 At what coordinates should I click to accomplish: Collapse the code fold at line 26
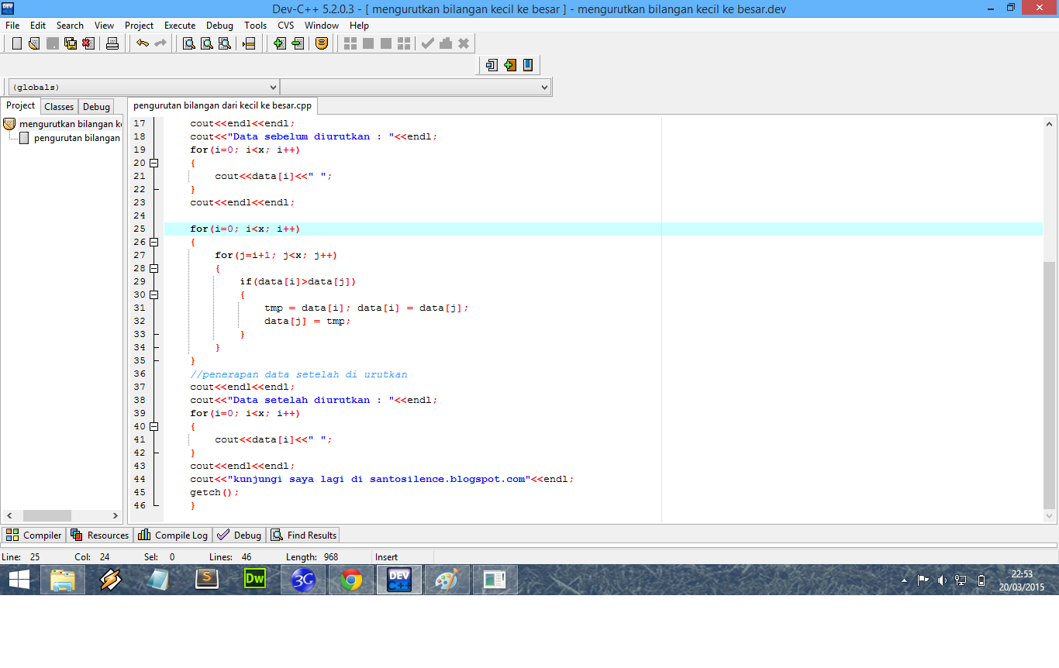point(154,242)
